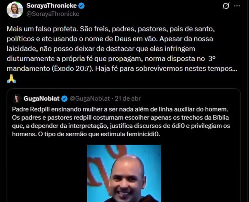The height and width of the screenshot is (202, 249).
Task: Open SorayaThronicke's profile picture
Action: (15, 10)
